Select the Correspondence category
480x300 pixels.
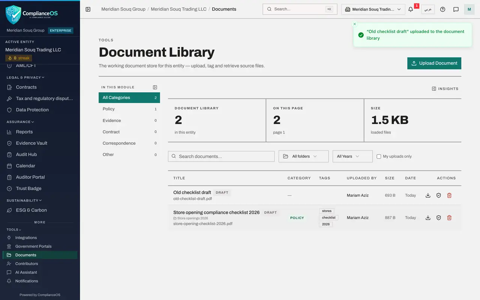[x=129, y=143]
